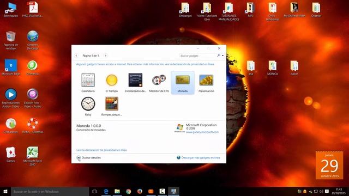The image size is (349, 196).
Task: Open Ordenar folder on desktop
Action: (x=316, y=10)
